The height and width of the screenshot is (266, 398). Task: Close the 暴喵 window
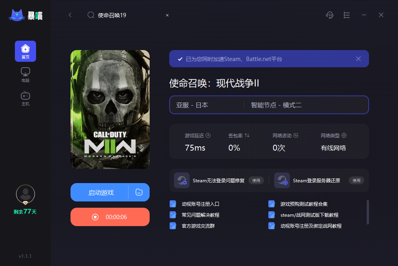point(381,15)
